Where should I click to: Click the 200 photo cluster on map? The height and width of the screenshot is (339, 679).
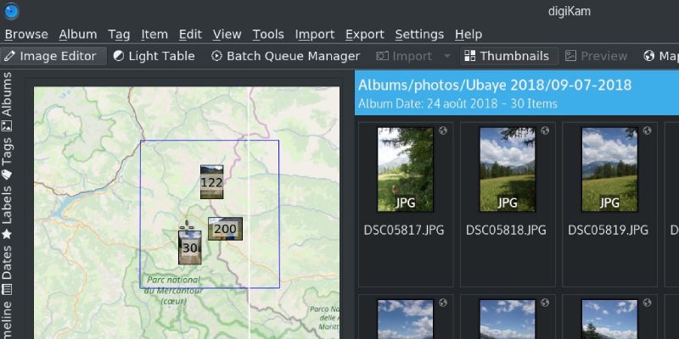[x=225, y=229]
